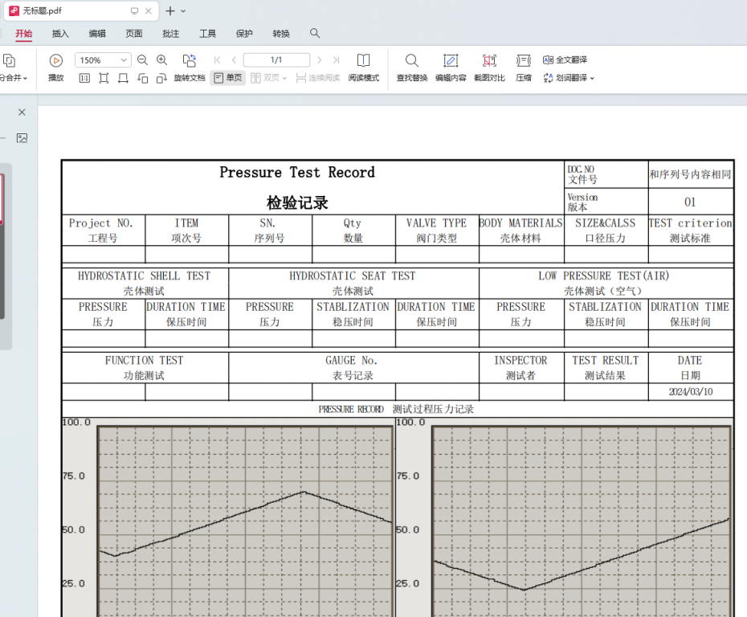
Task: Toggle continuous reading (连续阅读) mode
Action: coord(318,78)
